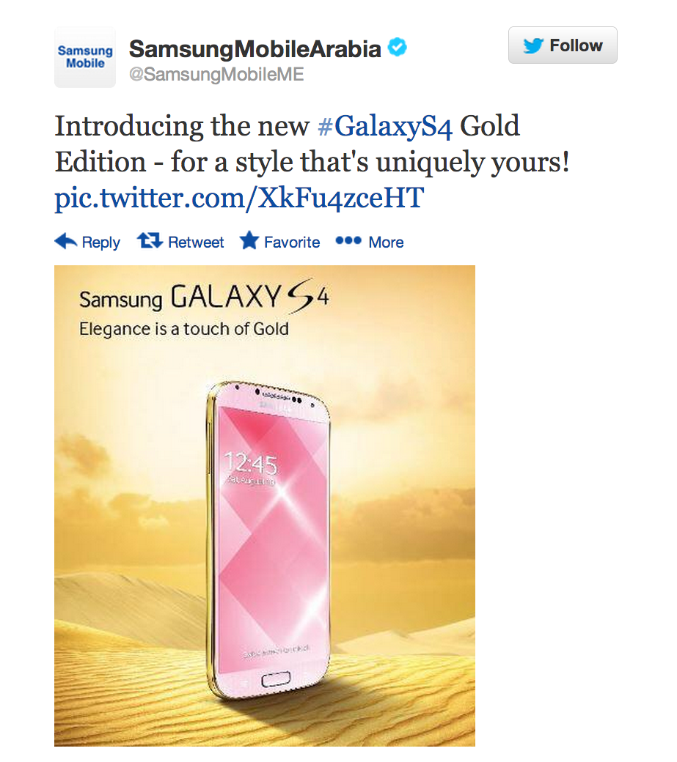Click the three-dot more icon
The image size is (677, 762).
tap(348, 240)
